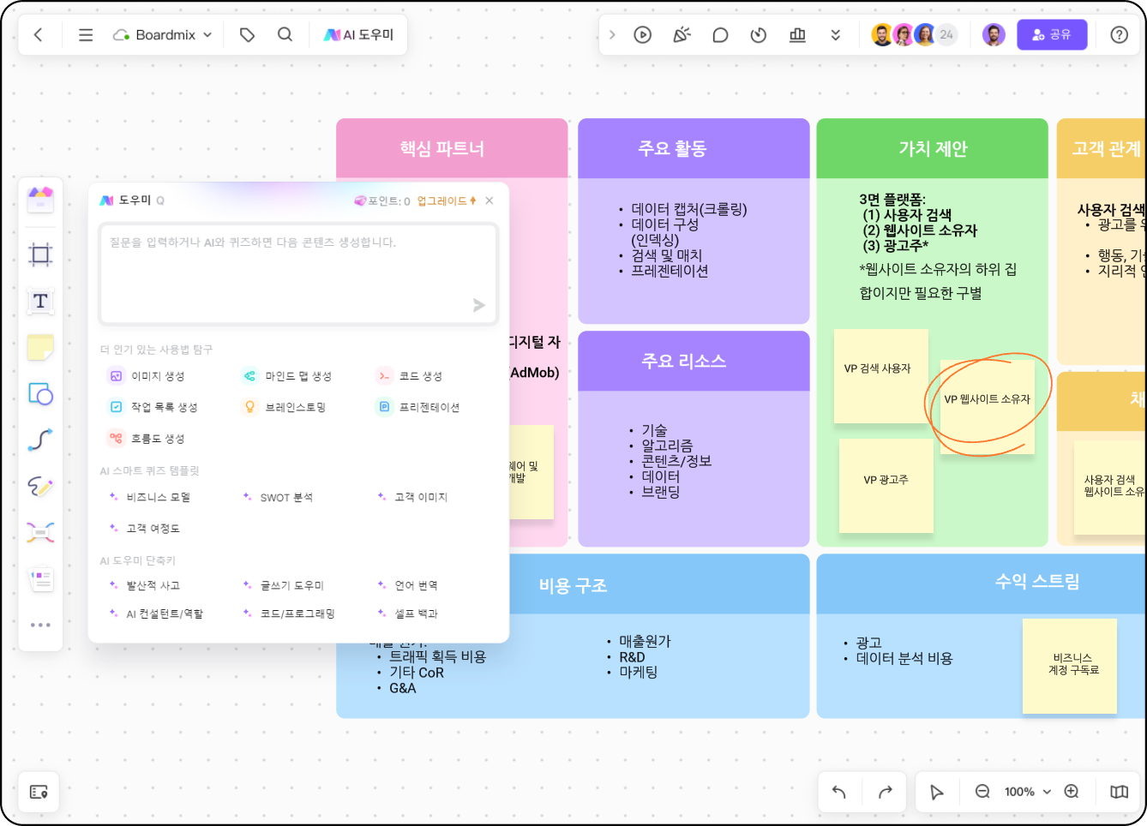Image resolution: width=1147 pixels, height=826 pixels.
Task: Choose 이미지 생성 option
Action: click(146, 376)
